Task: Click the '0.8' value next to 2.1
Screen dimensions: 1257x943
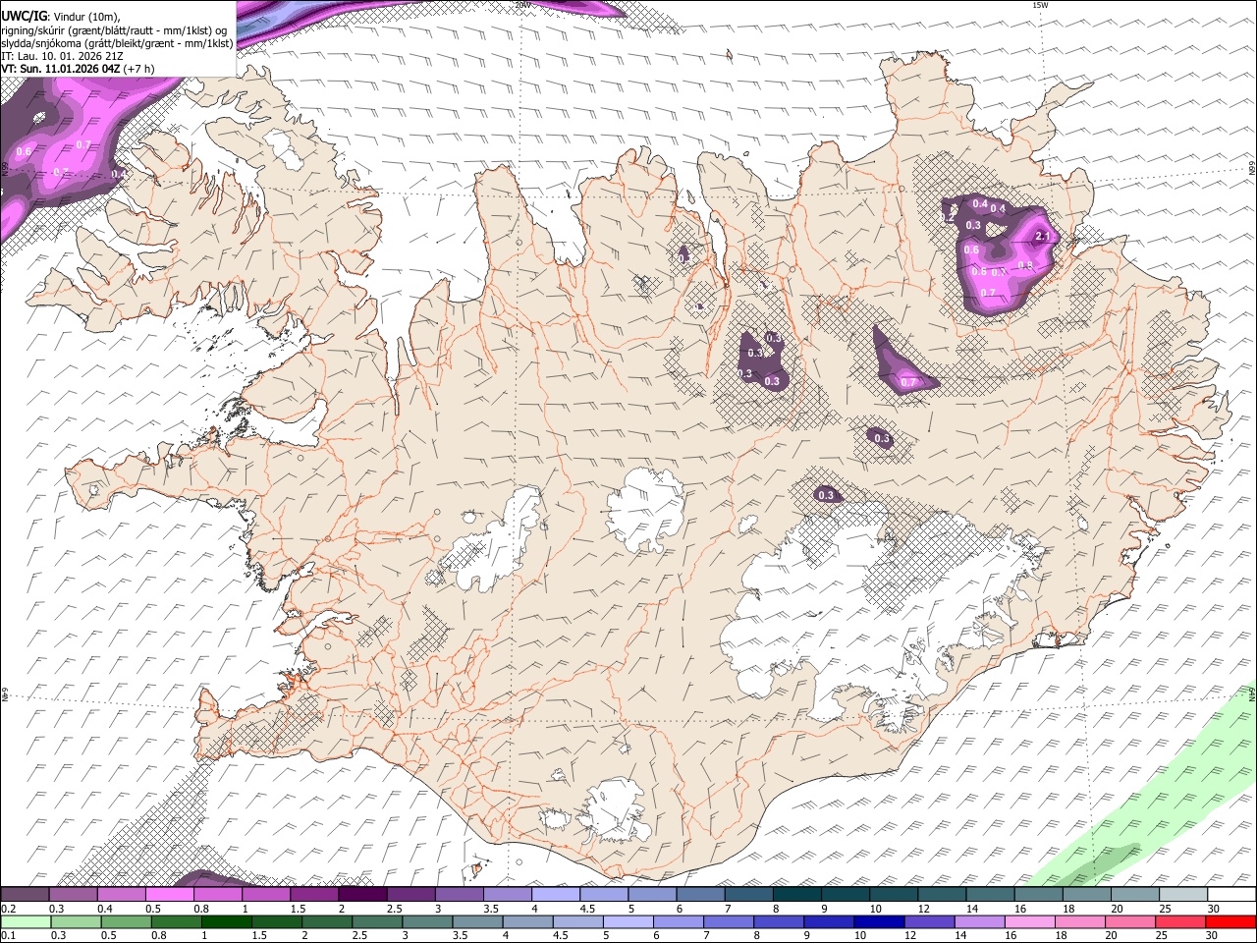Action: (1025, 265)
